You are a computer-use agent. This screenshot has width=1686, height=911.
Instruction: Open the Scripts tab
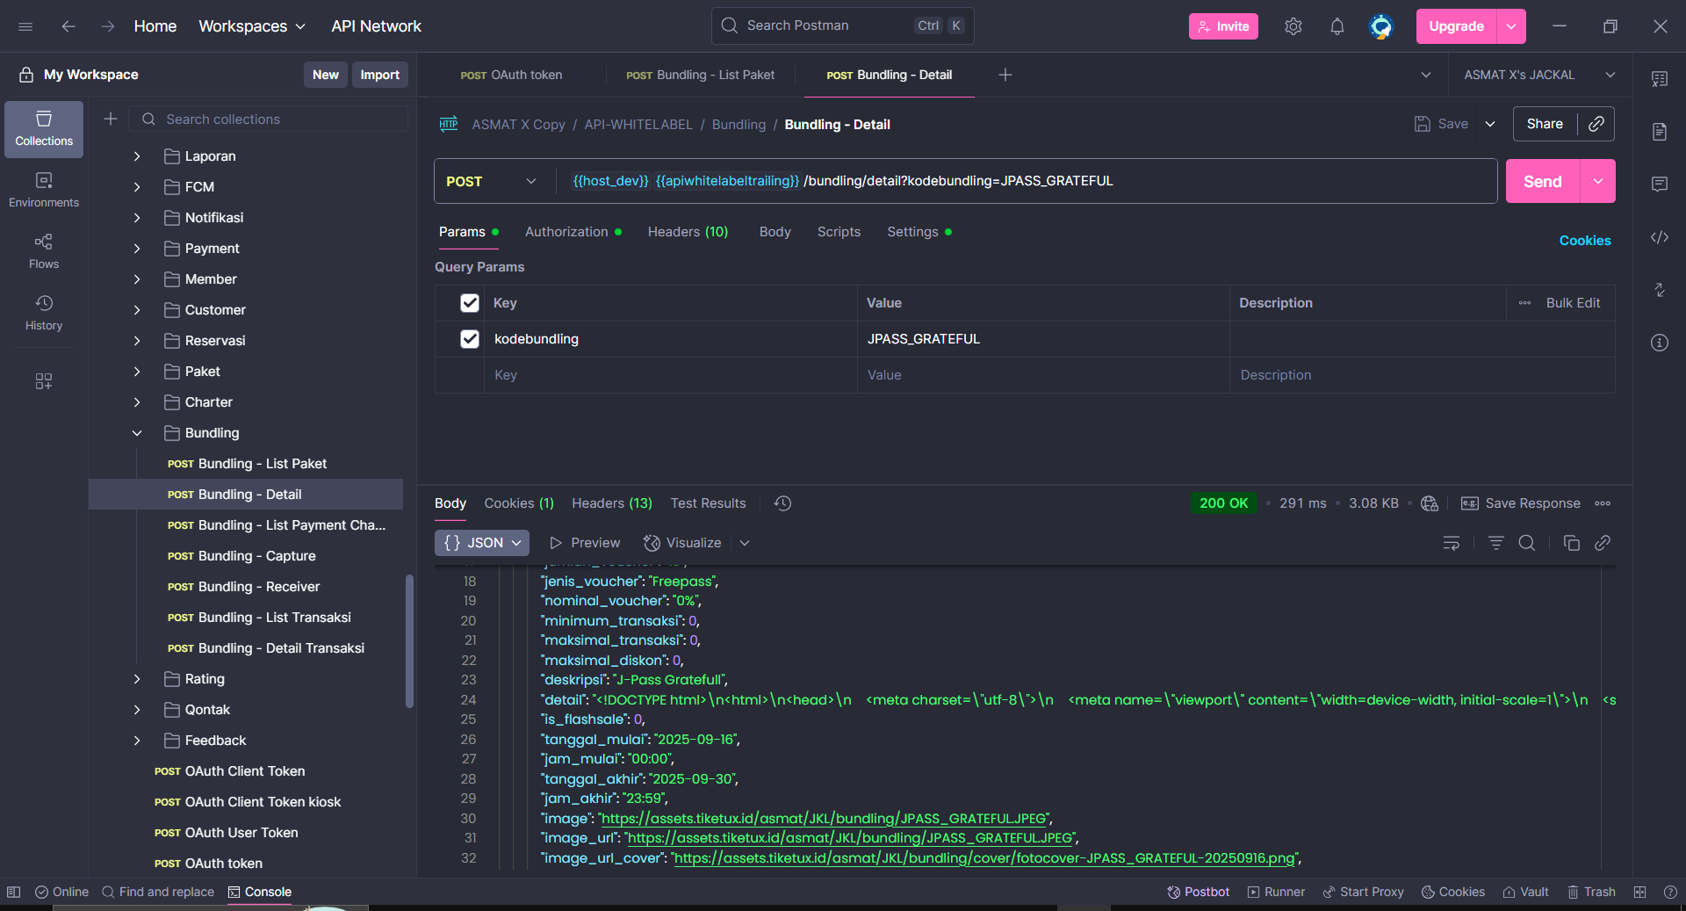pyautogui.click(x=839, y=232)
